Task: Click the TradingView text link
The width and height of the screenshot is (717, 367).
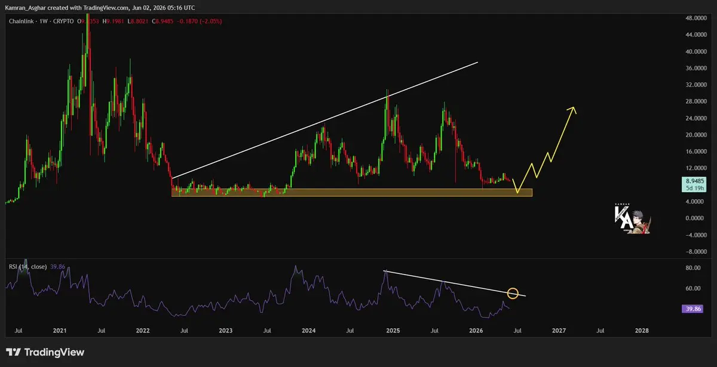Action: click(x=54, y=353)
